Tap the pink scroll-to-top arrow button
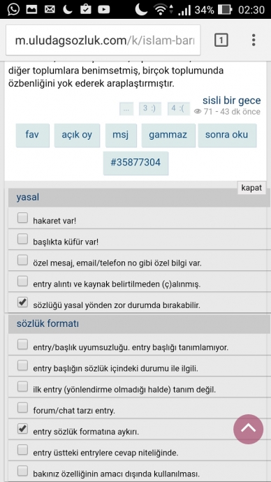This screenshot has height=482, width=271. 248,429
